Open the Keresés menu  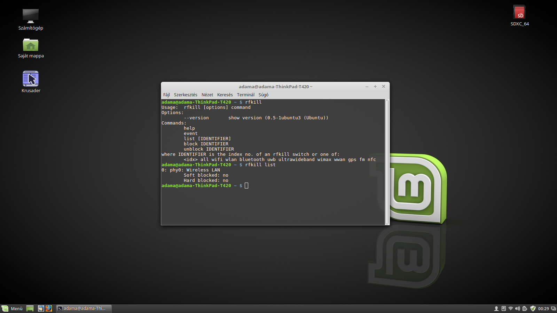(x=225, y=95)
